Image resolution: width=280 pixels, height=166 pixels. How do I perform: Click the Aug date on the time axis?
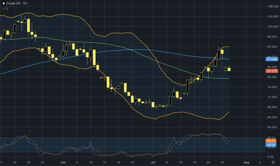(246, 162)
